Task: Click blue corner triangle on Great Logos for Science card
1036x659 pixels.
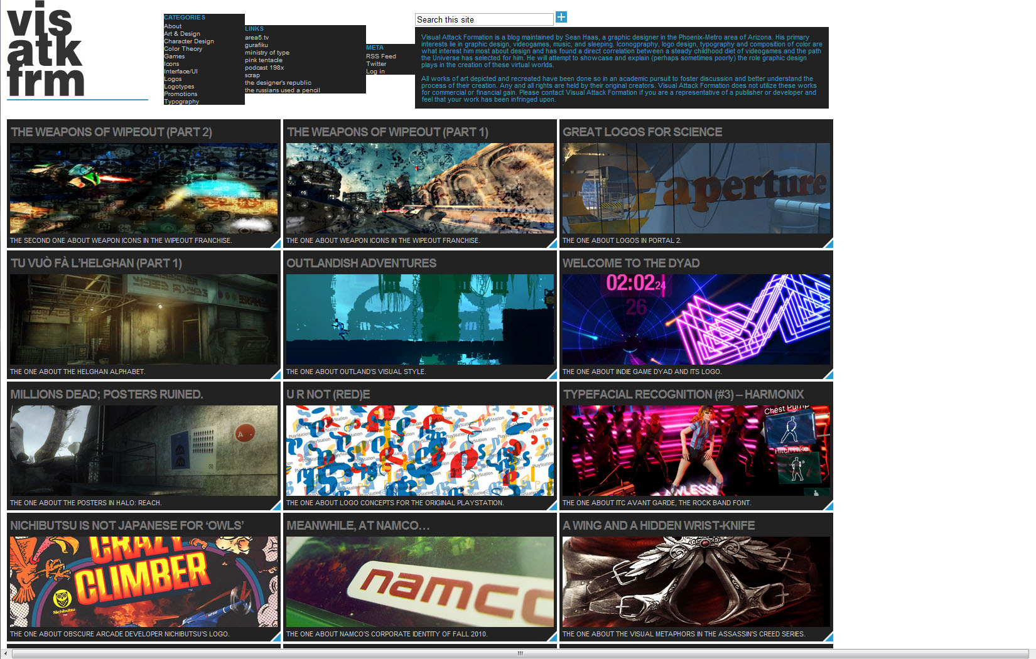Action: 828,244
